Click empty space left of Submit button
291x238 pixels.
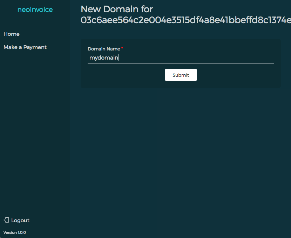(123, 75)
